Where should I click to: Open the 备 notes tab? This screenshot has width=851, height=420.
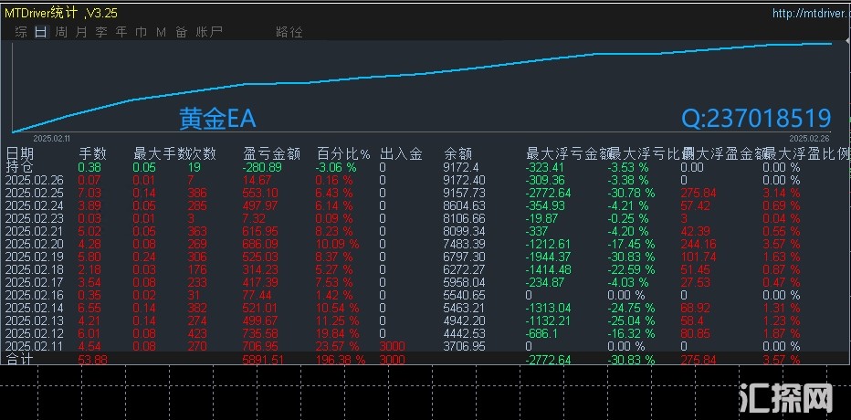tap(181, 32)
